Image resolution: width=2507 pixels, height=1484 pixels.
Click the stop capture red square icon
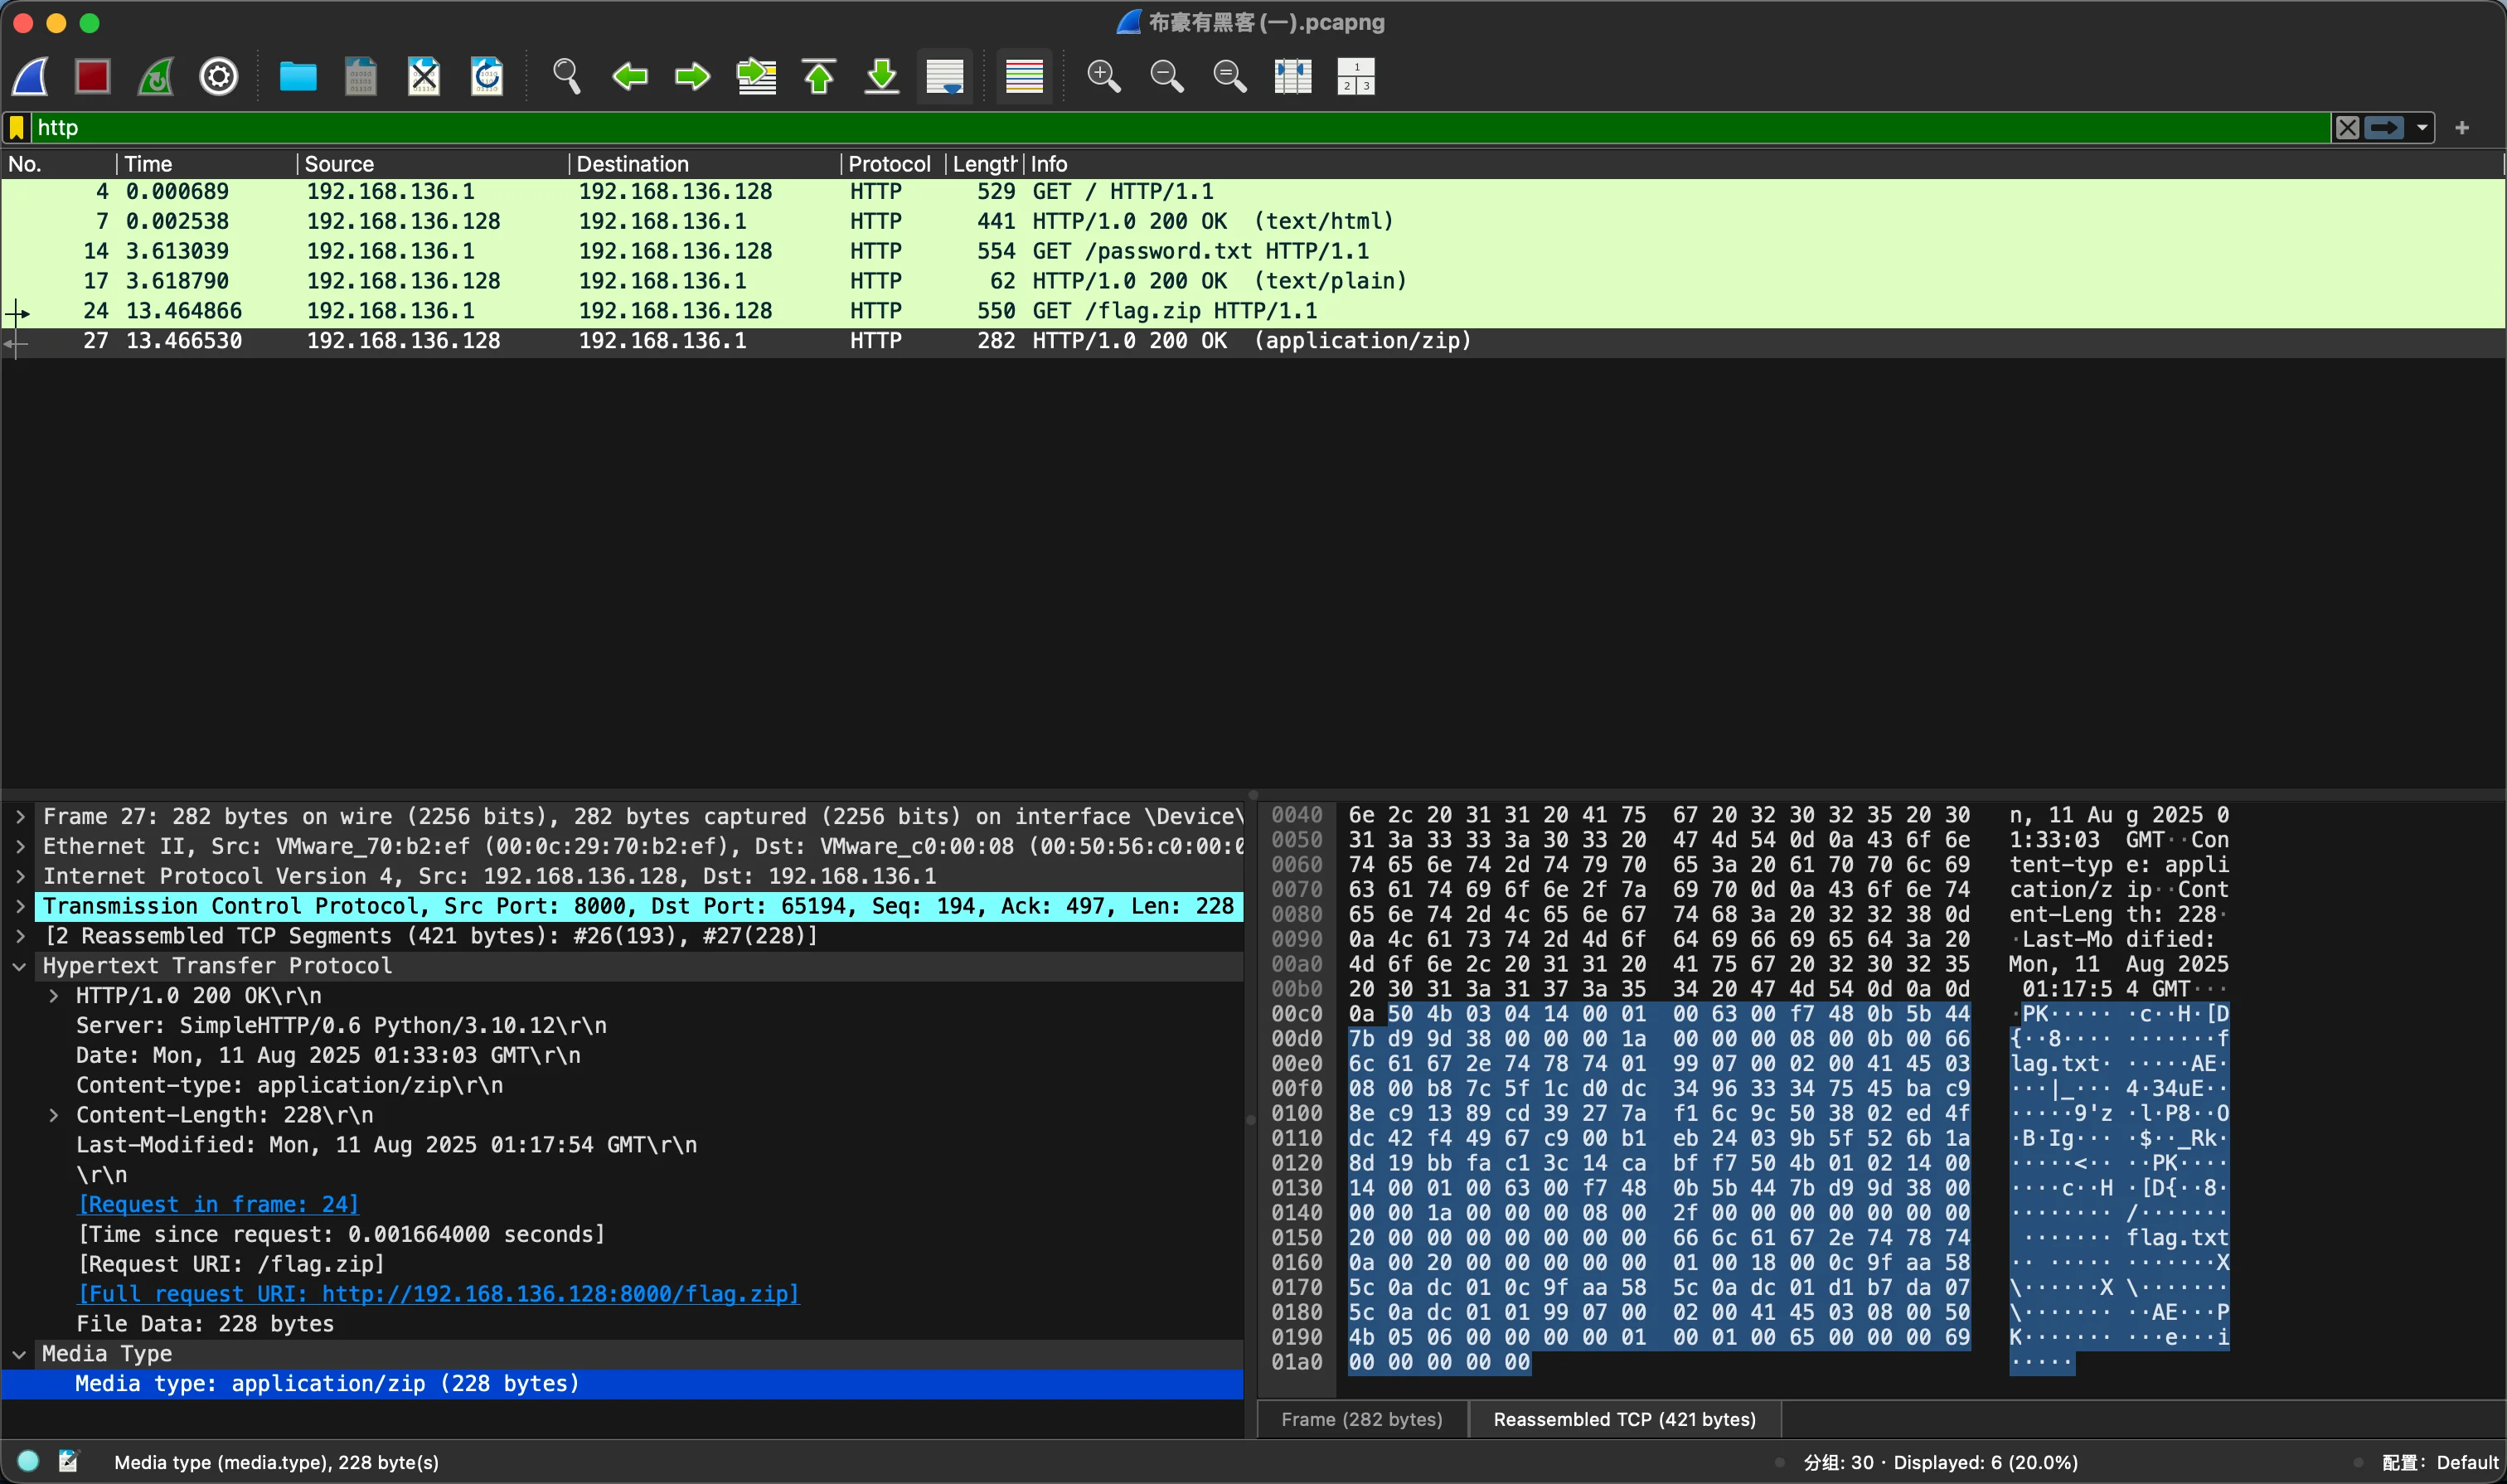92,76
